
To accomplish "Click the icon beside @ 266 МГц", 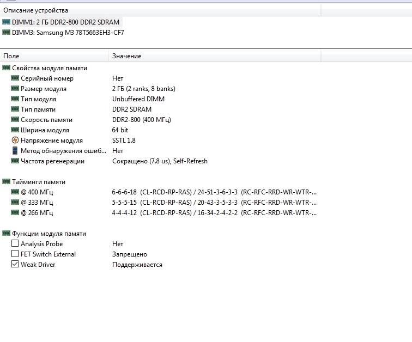I will tap(15, 212).
